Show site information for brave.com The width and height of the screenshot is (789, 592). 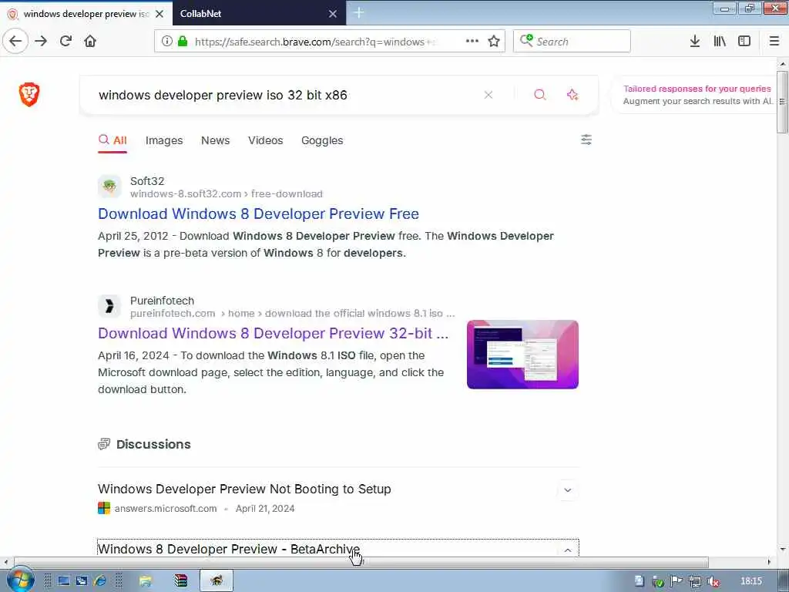click(166, 41)
